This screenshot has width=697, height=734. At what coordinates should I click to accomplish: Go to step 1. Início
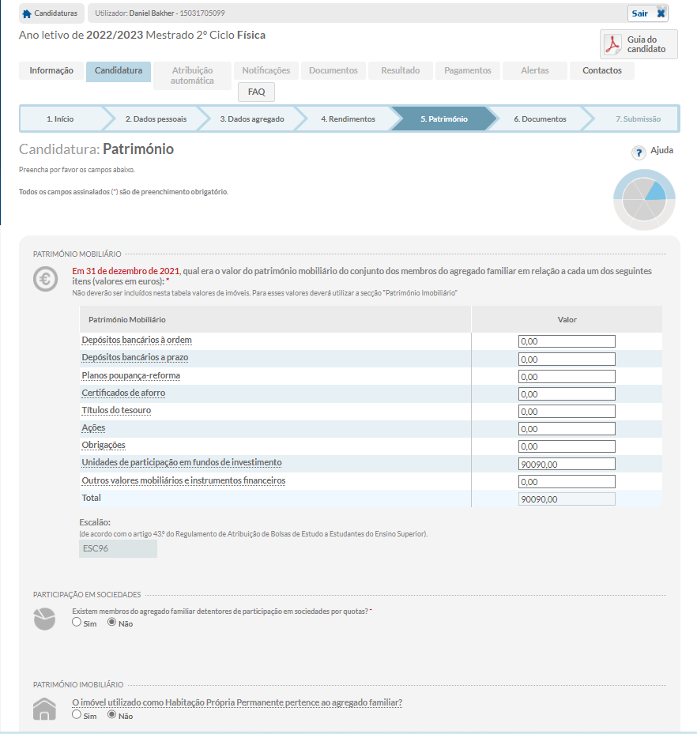pyautogui.click(x=60, y=119)
